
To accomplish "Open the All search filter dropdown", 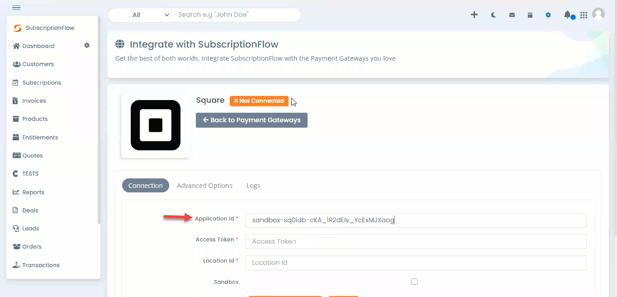I will (140, 15).
